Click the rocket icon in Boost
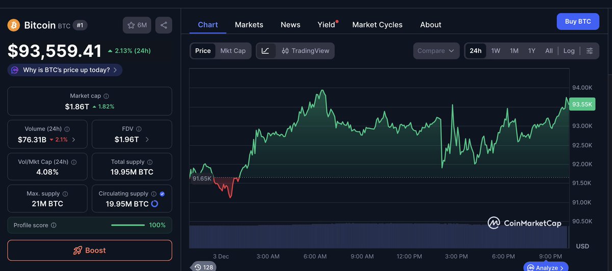This screenshot has height=271, width=612. pos(78,250)
